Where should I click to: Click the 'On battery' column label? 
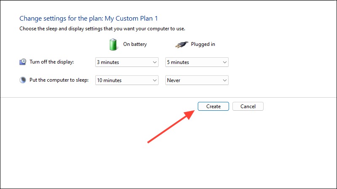pos(135,44)
